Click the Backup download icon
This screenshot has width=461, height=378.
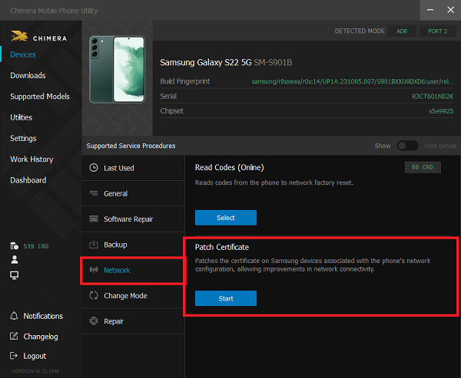pyautogui.click(x=94, y=244)
